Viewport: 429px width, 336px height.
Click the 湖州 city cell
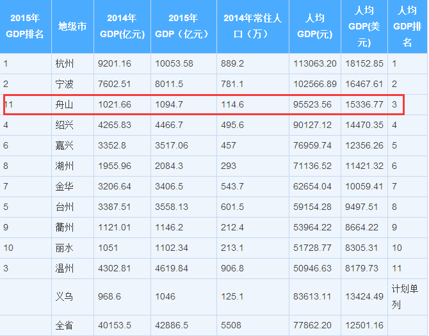(x=65, y=166)
